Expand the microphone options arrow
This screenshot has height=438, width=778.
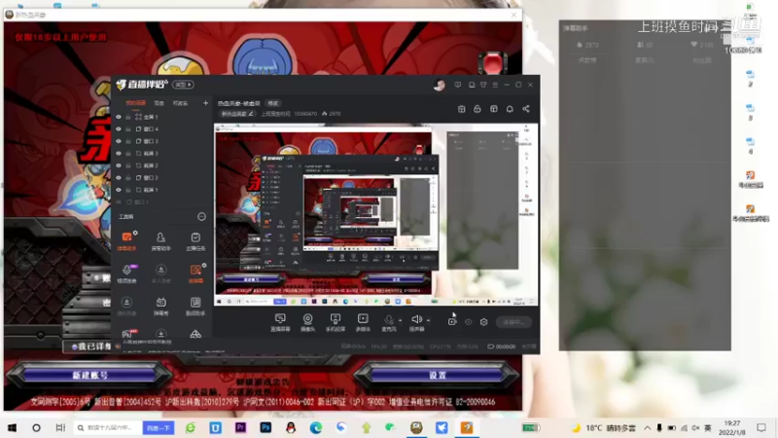coord(400,320)
